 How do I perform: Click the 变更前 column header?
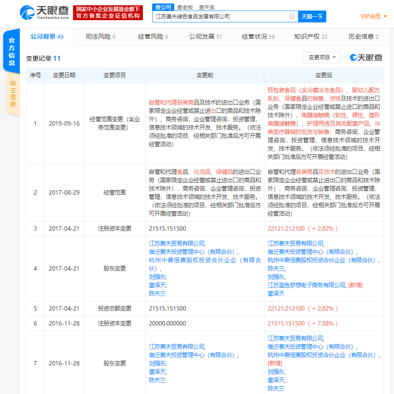[205, 76]
